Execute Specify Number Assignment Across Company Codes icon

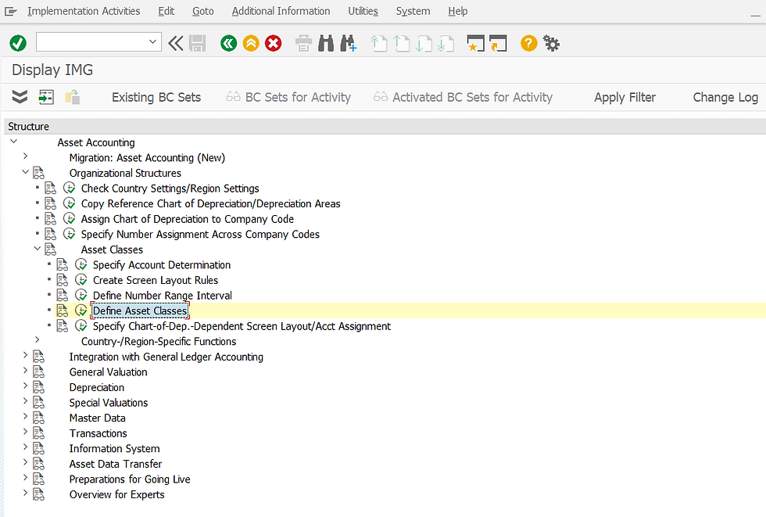(x=70, y=234)
